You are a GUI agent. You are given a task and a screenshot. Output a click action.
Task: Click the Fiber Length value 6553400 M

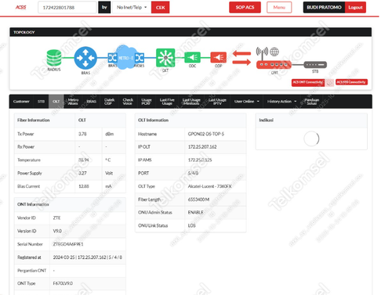pos(198,200)
